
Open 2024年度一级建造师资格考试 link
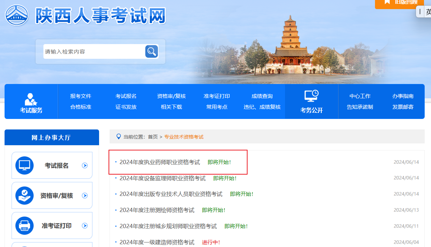pos(157,242)
